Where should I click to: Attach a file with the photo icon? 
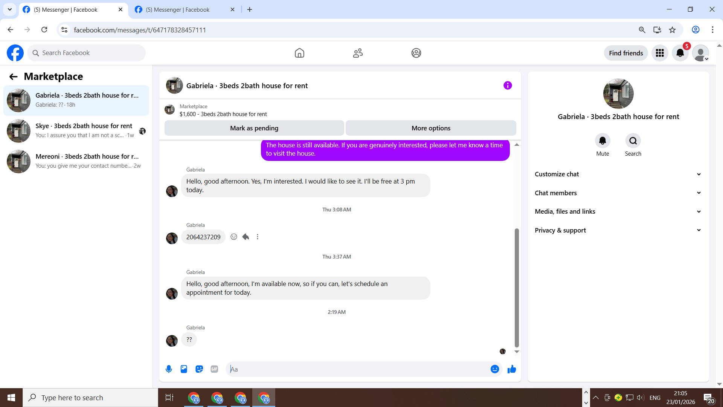(x=184, y=369)
